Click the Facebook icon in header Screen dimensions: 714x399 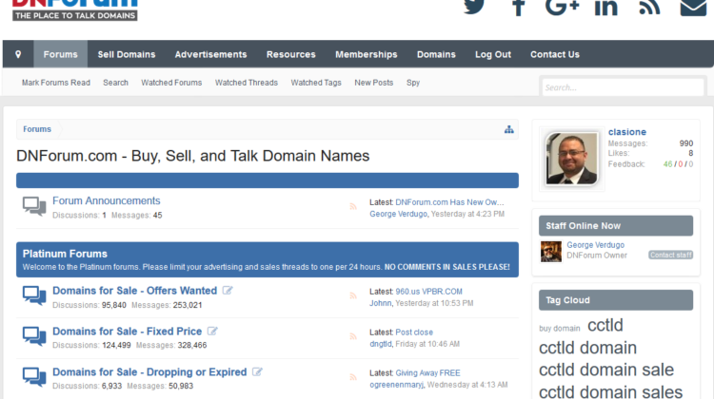click(x=519, y=7)
